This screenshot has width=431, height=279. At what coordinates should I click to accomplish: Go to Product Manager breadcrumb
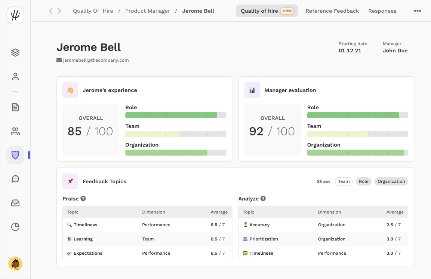(x=148, y=11)
